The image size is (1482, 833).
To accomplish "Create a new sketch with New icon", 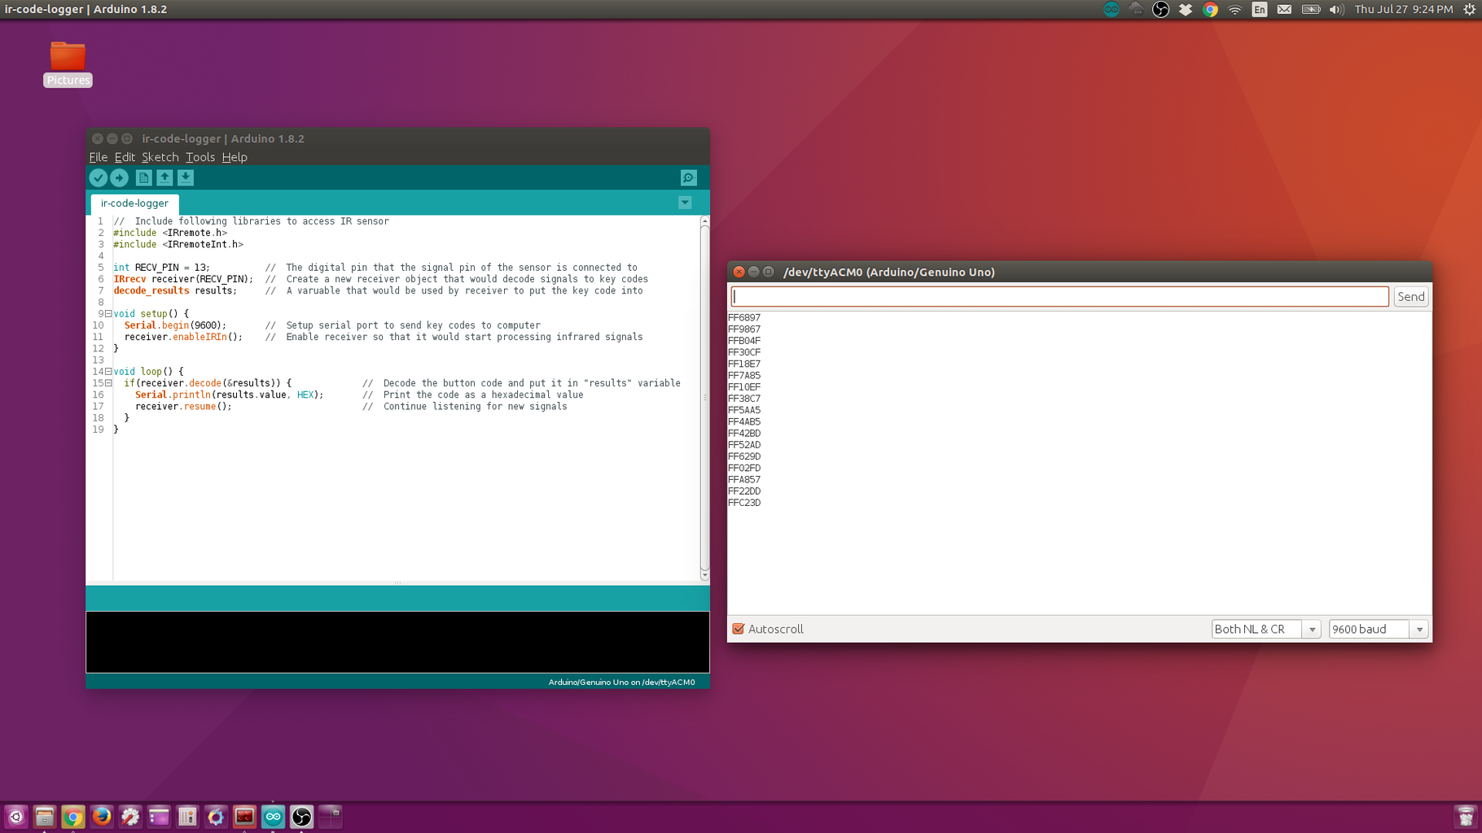I will [x=143, y=177].
